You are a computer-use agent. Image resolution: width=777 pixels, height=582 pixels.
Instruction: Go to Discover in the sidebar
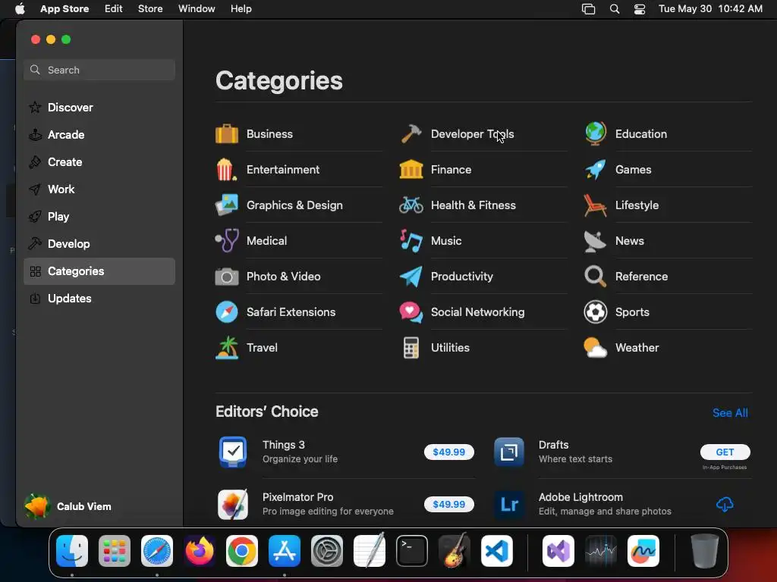click(x=99, y=108)
